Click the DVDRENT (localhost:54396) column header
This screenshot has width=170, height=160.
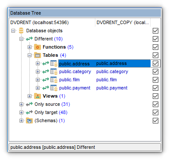(x=52, y=22)
